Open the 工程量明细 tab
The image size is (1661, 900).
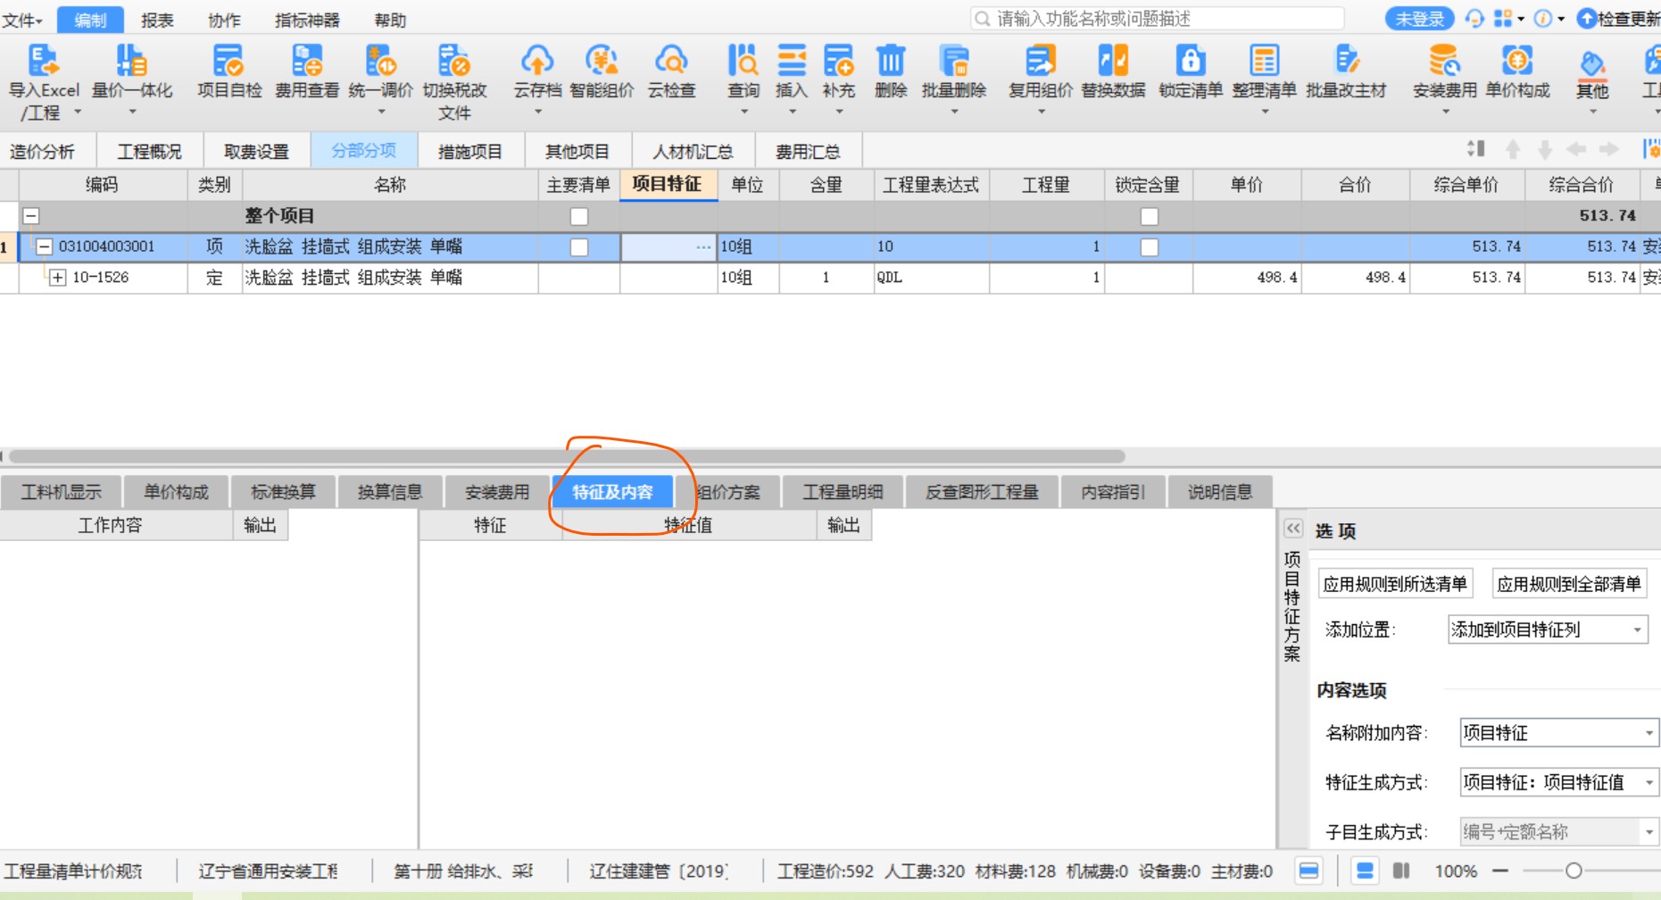(x=843, y=492)
